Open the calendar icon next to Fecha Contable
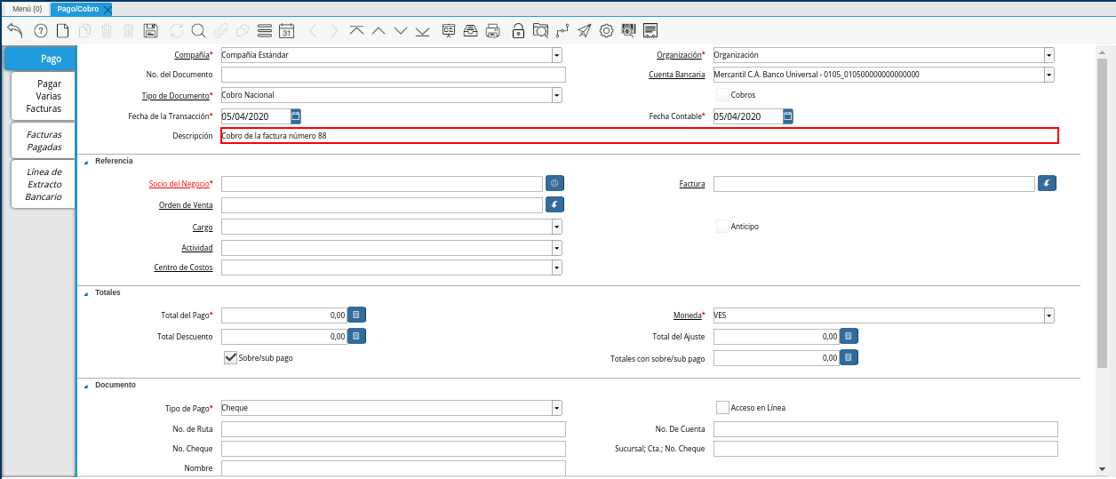The width and height of the screenshot is (1116, 479). [788, 116]
